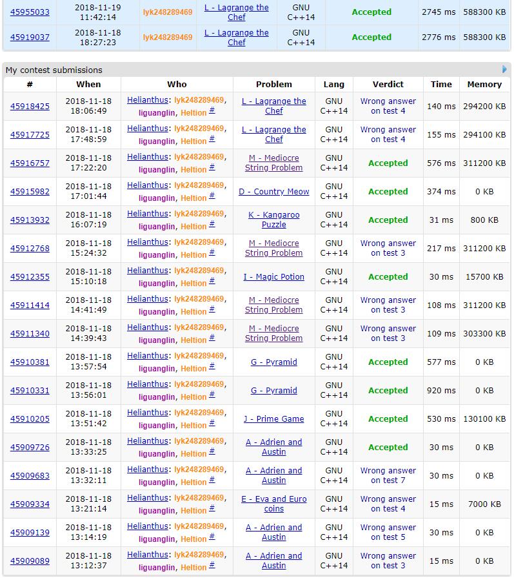This screenshot has width=514, height=578.
Task: Click the # icon in submission 45918425 row
Action: (x=212, y=111)
